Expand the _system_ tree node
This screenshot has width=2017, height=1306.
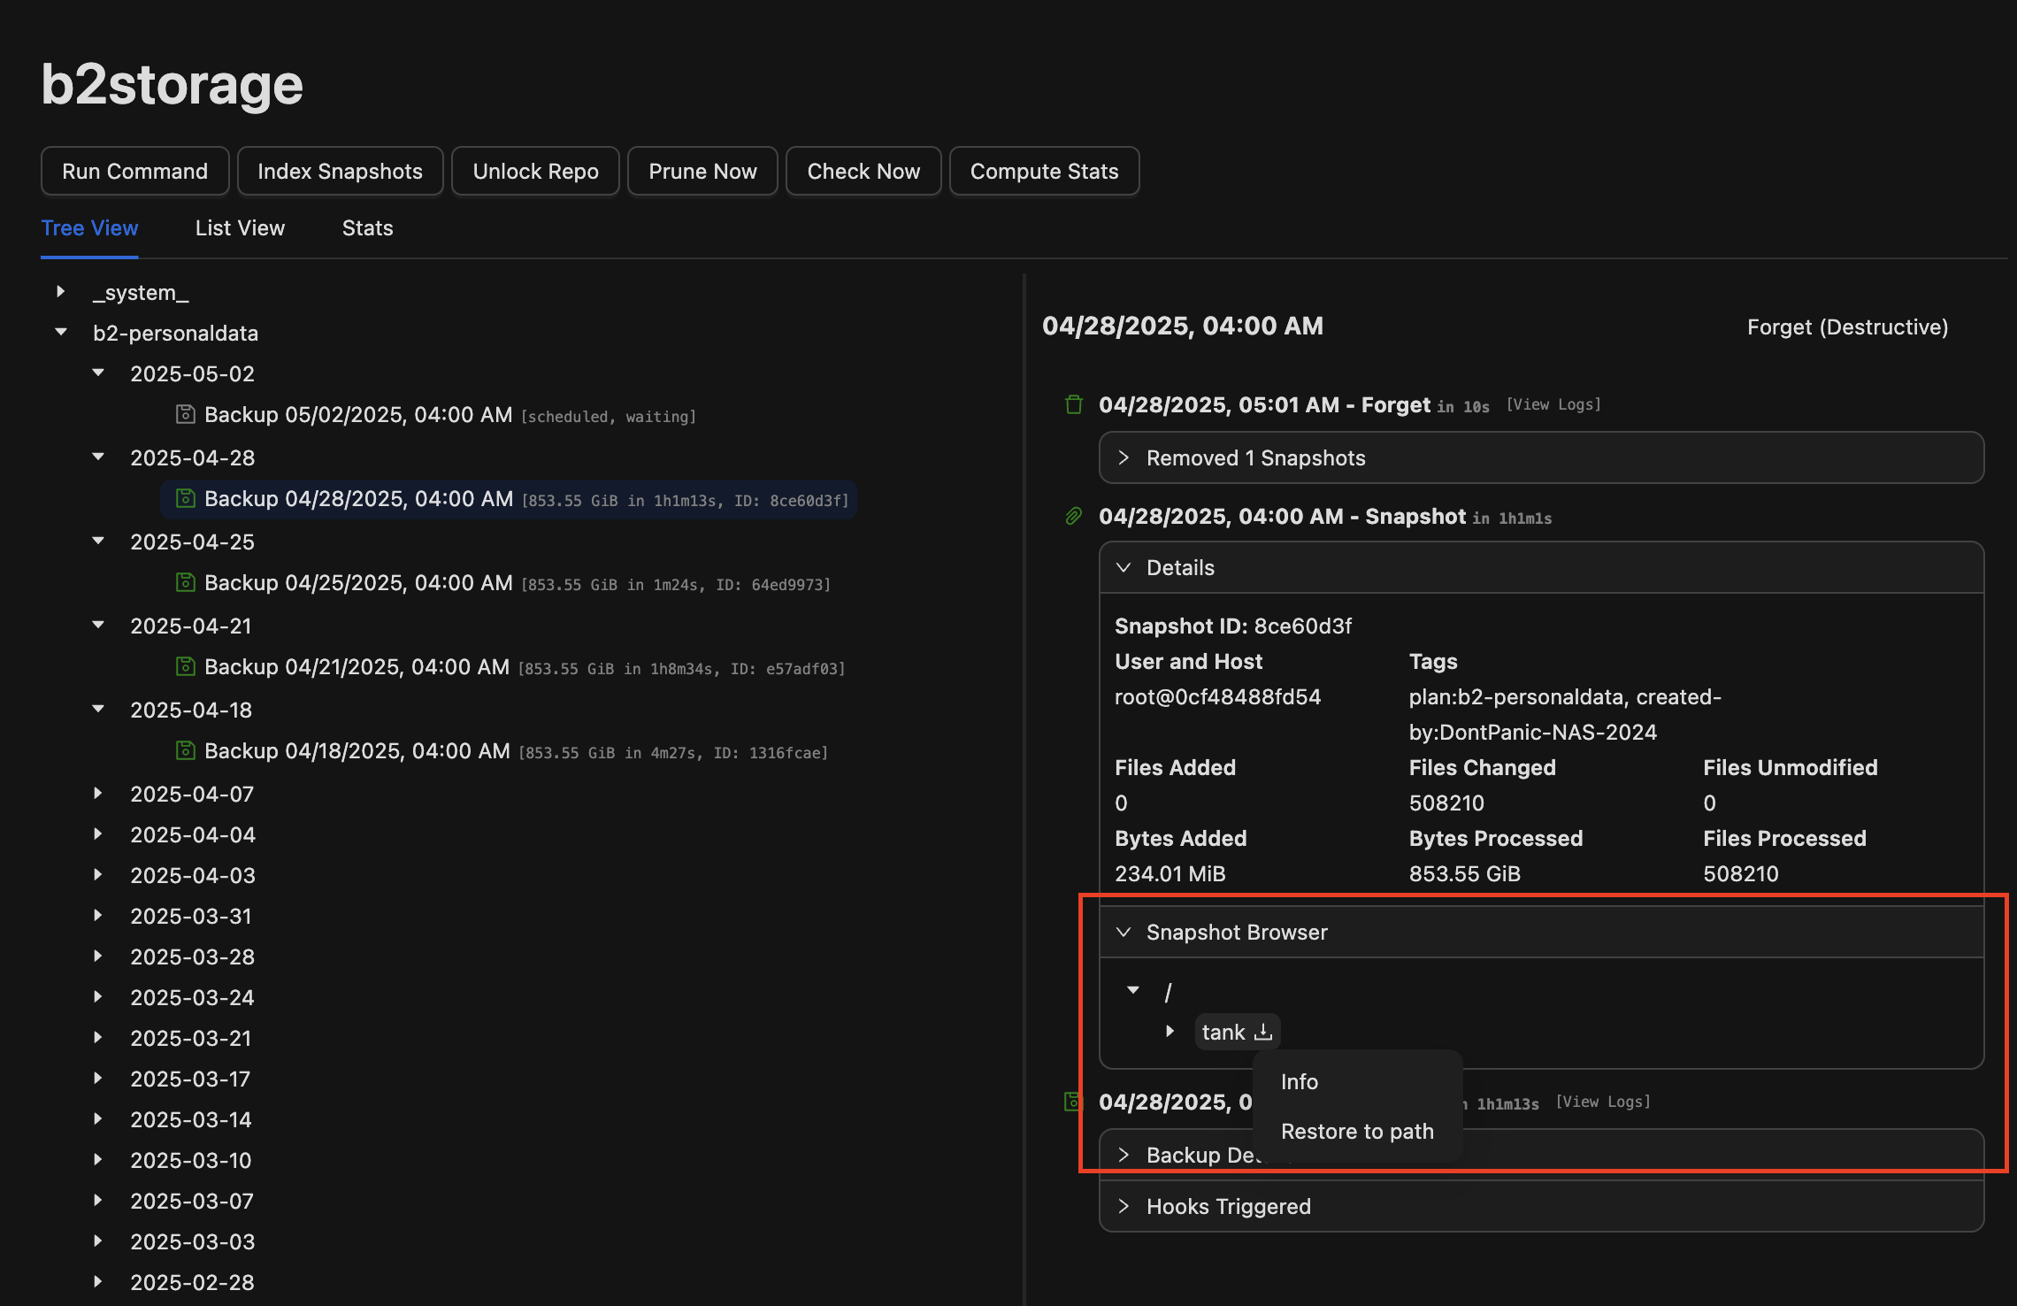[x=61, y=292]
